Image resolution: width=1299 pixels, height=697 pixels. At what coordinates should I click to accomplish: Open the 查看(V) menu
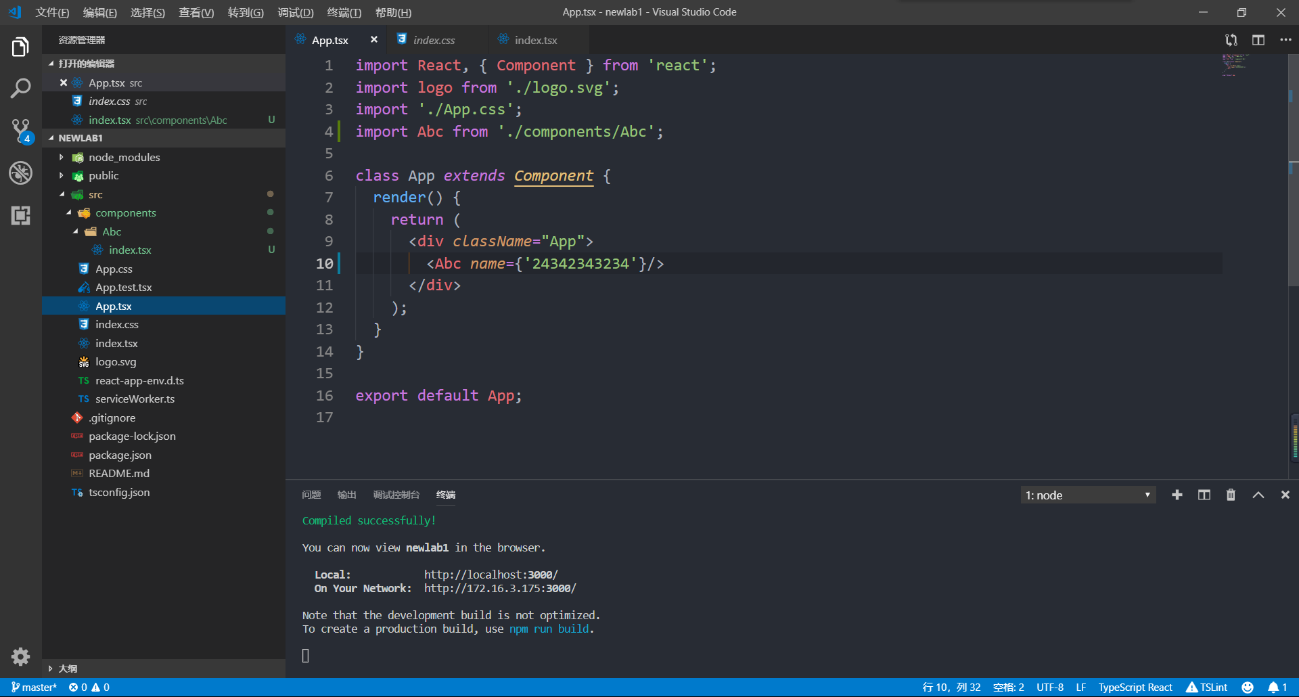tap(196, 12)
